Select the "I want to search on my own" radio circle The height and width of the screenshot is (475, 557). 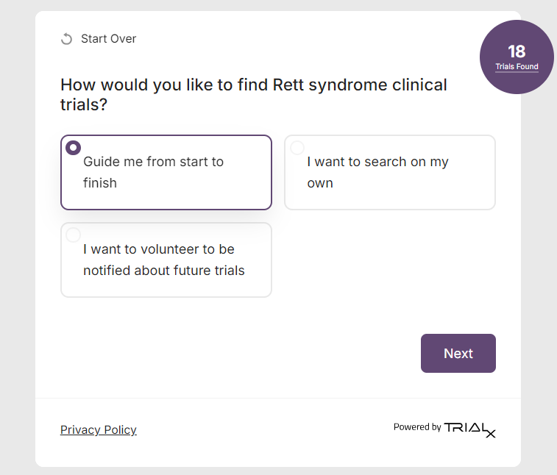point(297,148)
